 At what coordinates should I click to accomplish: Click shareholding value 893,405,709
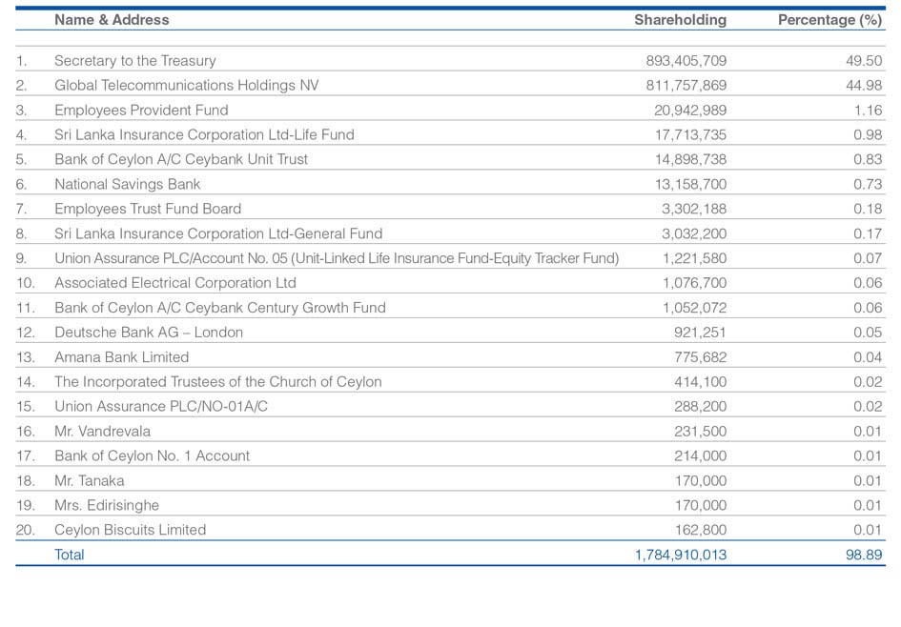[x=686, y=61]
